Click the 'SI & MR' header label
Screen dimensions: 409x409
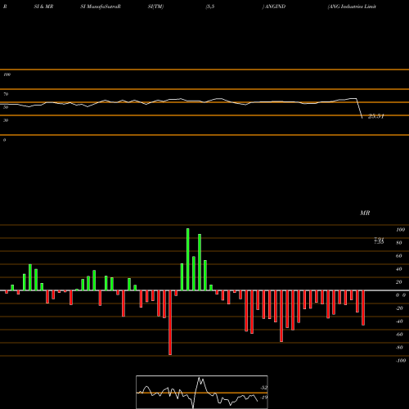(x=43, y=7)
